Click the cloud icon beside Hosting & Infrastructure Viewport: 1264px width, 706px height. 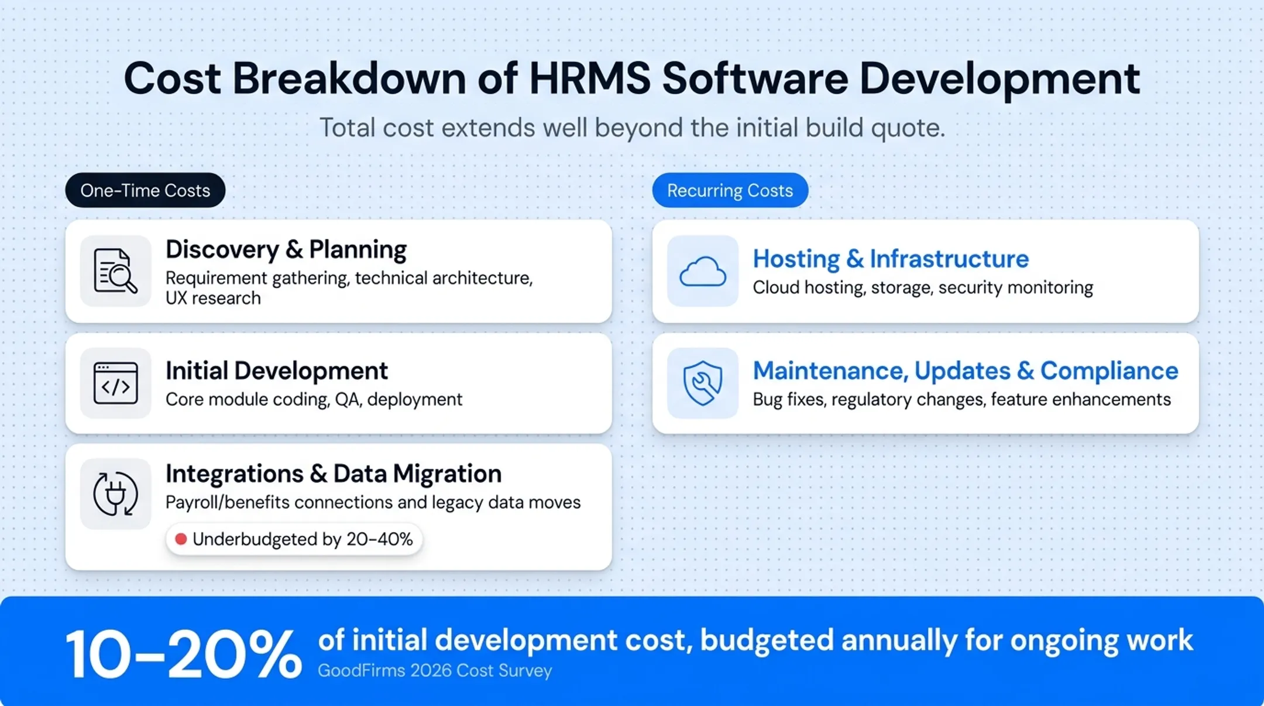[x=703, y=271]
